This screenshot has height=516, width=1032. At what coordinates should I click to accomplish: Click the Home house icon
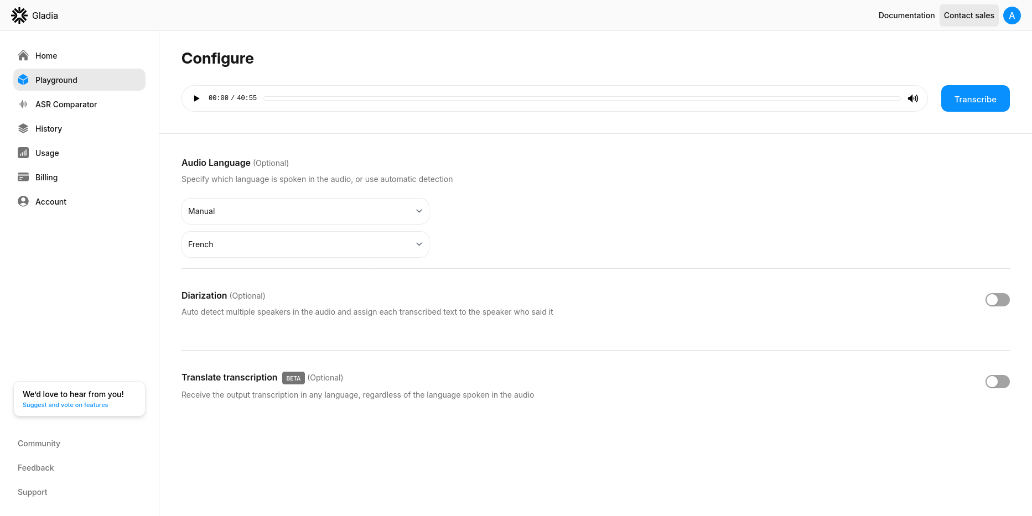pos(23,55)
